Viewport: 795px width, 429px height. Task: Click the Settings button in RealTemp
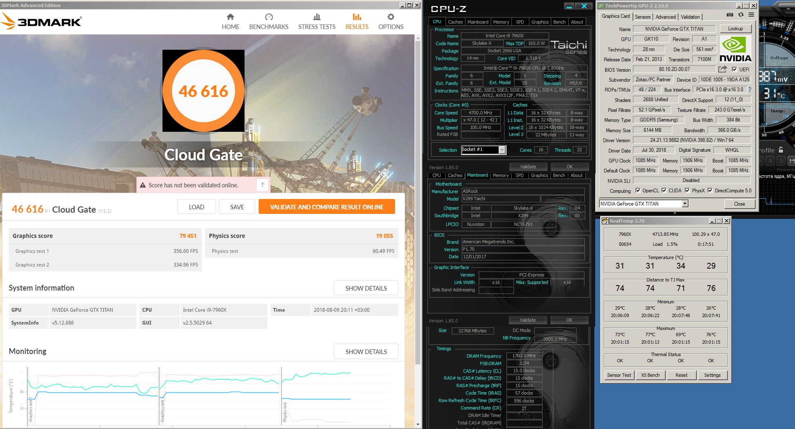coord(712,375)
